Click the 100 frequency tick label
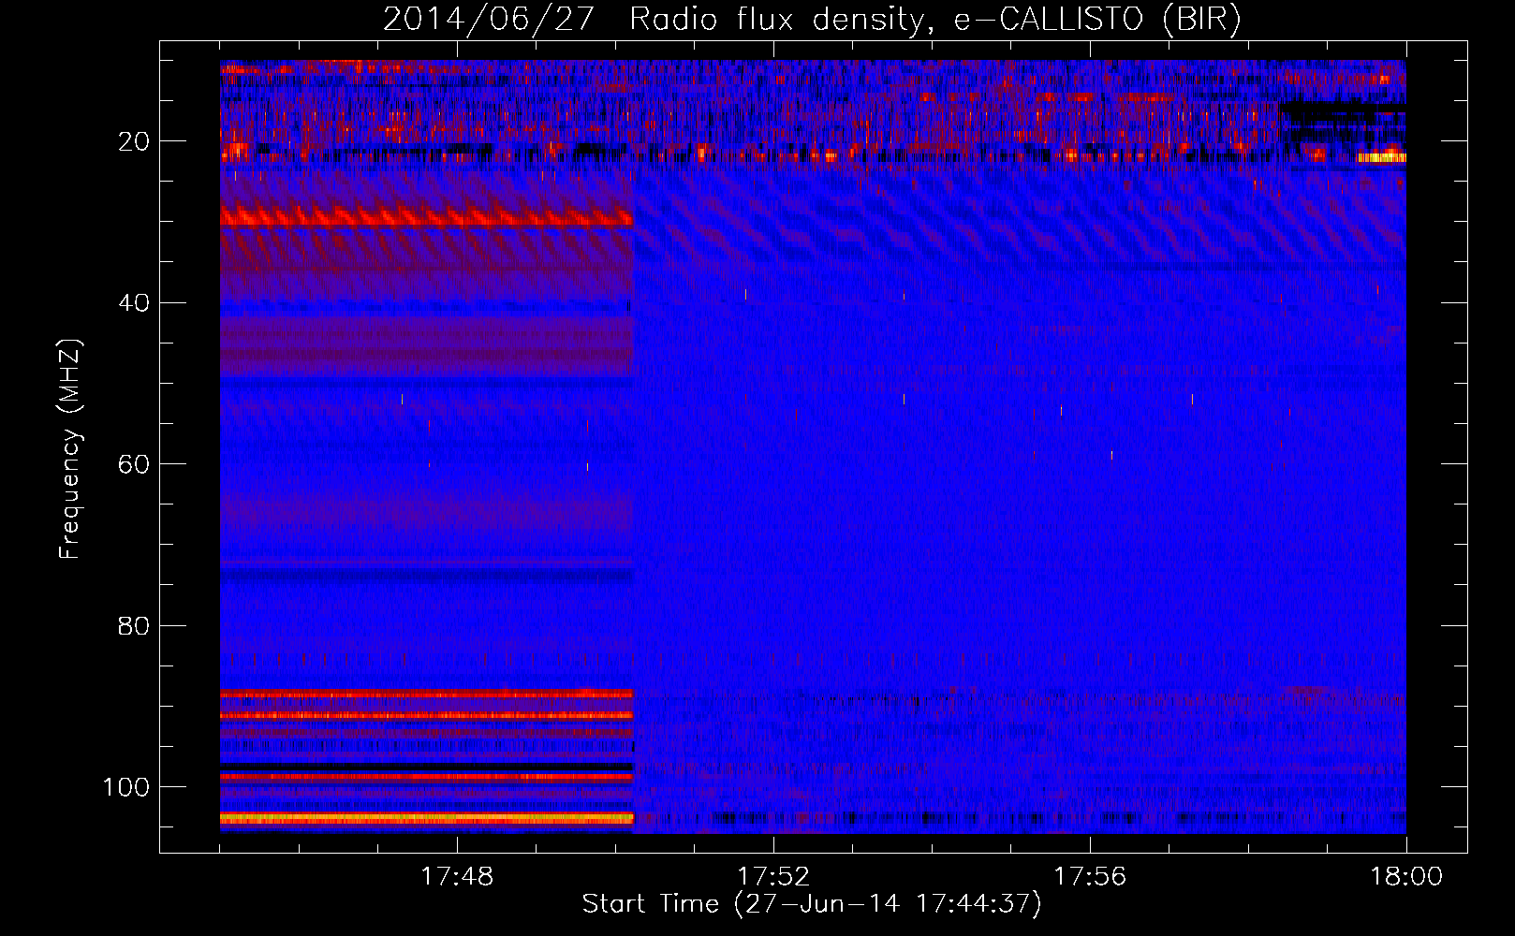 (126, 787)
